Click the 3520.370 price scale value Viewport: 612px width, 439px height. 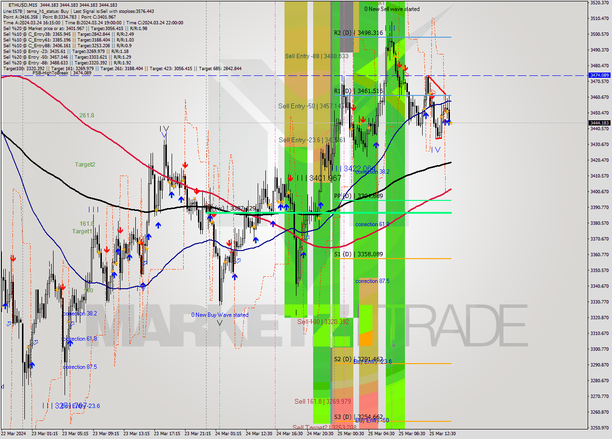tap(599, 3)
